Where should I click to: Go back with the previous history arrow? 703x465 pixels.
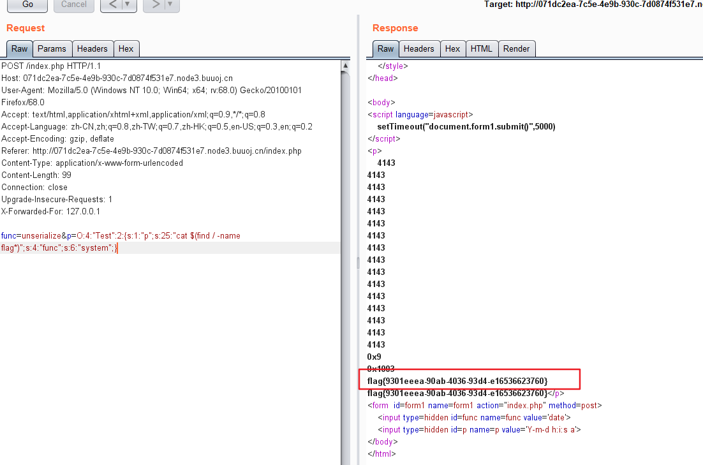112,4
